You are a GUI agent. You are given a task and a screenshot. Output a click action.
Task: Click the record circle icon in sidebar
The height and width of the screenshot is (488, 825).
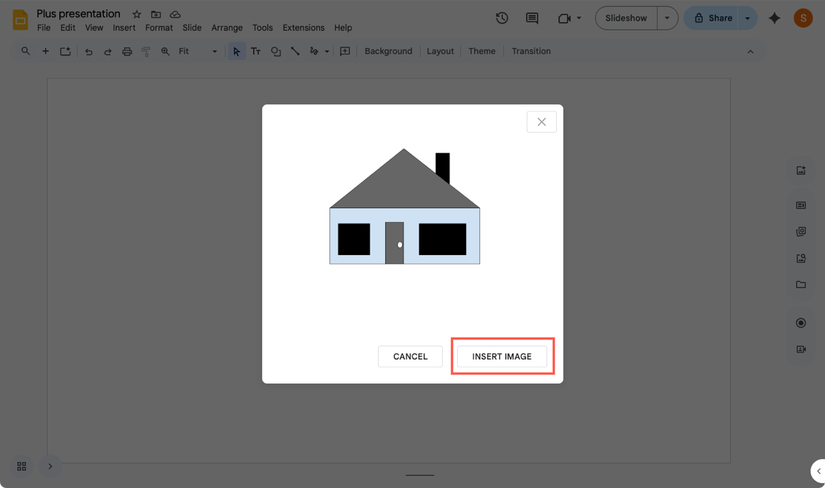point(800,323)
